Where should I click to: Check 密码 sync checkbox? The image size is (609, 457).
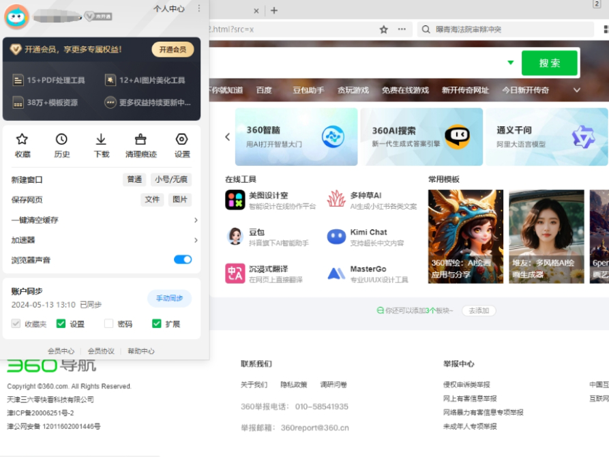(108, 323)
